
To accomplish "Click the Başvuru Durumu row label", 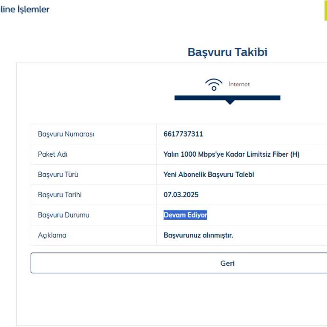I will click(x=63, y=215).
